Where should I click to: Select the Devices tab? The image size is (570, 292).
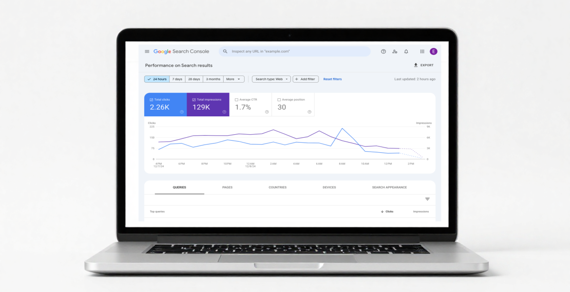coord(329,187)
